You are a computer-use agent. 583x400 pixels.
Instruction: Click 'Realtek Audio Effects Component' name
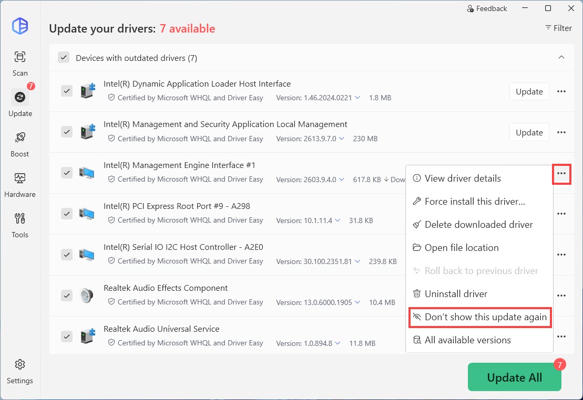coord(166,288)
